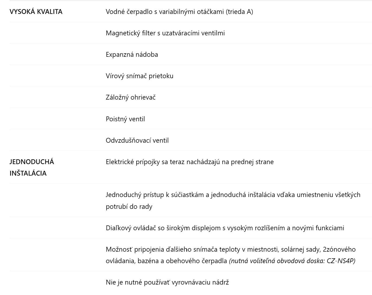The width and height of the screenshot is (372, 295).
Task: Select the 'Vírový snímač prietoku' entry
Action: point(139,76)
